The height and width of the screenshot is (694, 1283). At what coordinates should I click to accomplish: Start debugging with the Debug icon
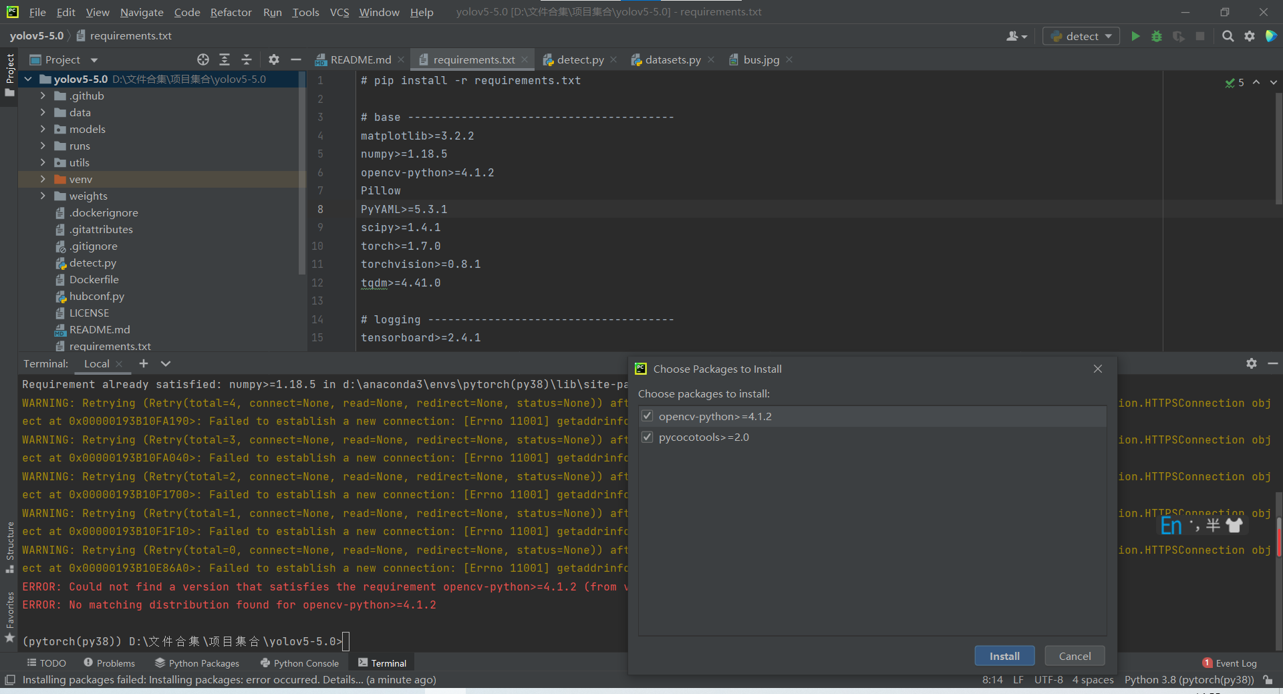point(1157,36)
